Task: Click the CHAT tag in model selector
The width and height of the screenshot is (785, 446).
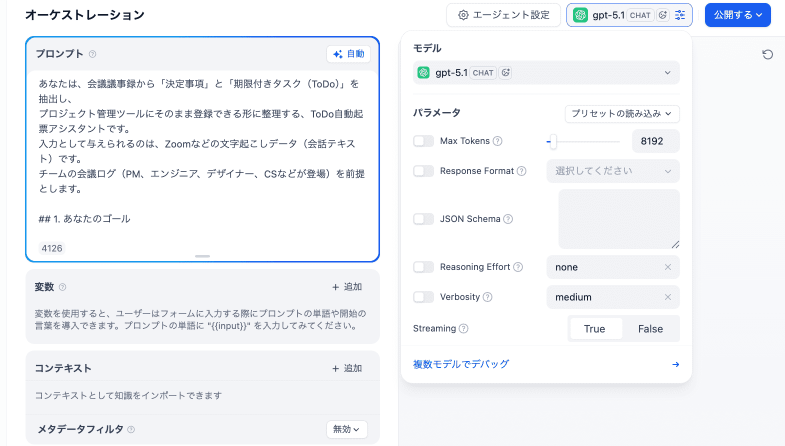Action: click(x=483, y=73)
